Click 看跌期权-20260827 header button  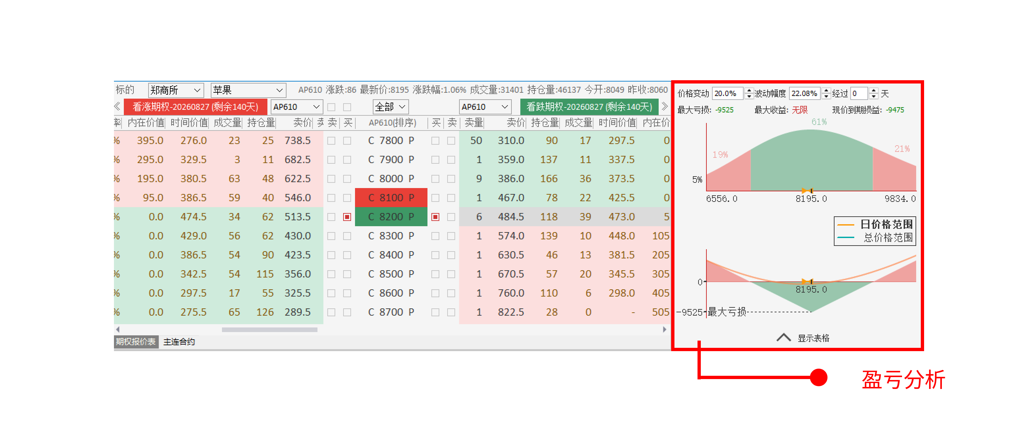coord(589,107)
